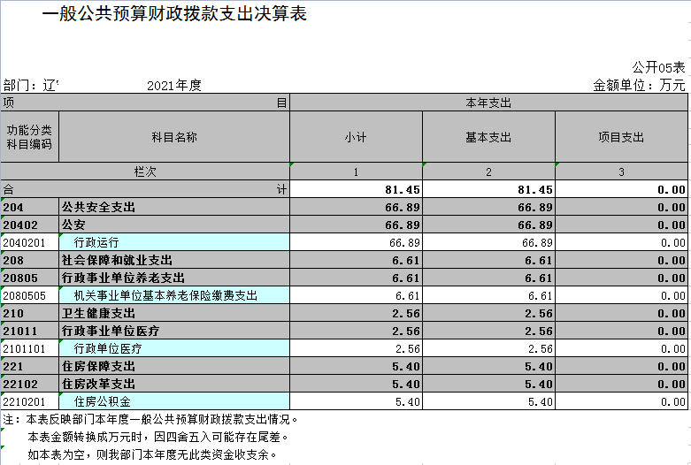Click the 基本支出 value in the 住房公积金 row
The height and width of the screenshot is (465, 691).
coord(488,401)
